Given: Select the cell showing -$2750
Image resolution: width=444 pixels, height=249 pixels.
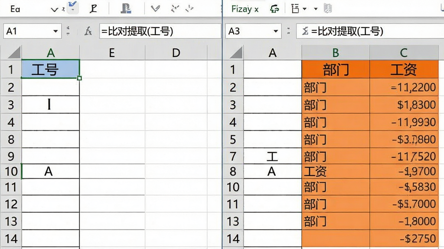Looking at the screenshot, I should (404, 239).
